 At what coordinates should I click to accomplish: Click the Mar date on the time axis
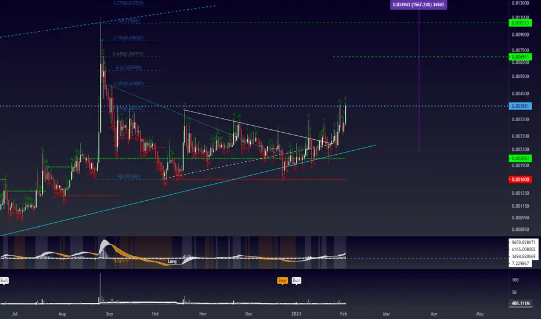click(386, 314)
